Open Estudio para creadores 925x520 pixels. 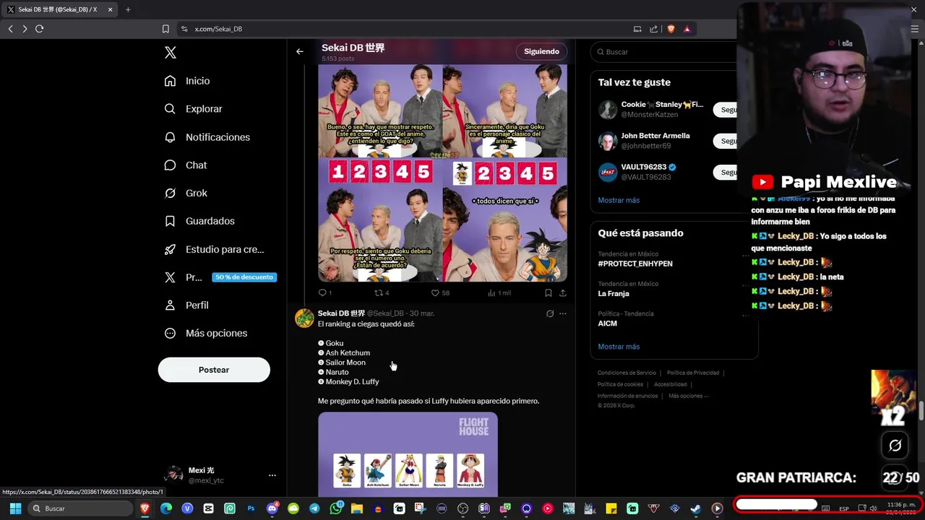tap(214, 249)
